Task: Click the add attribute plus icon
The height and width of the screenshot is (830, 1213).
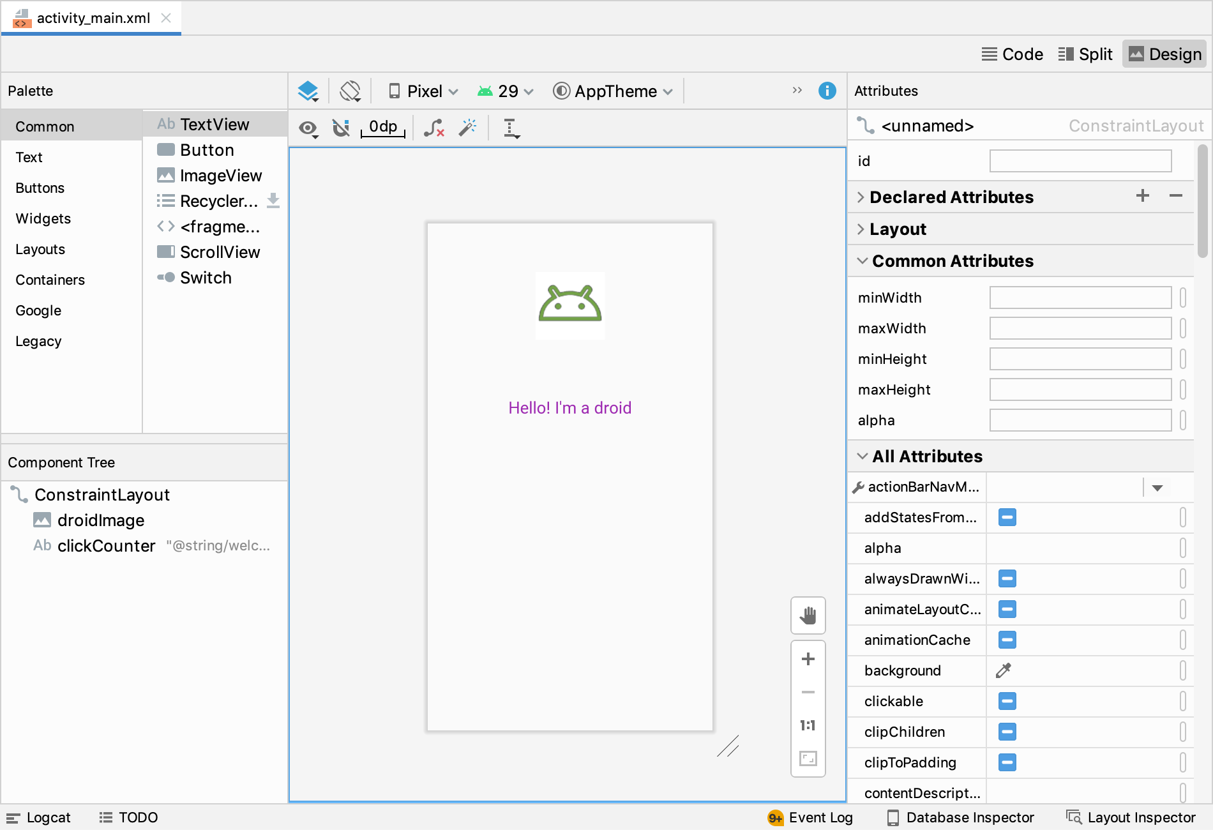Action: (x=1143, y=195)
